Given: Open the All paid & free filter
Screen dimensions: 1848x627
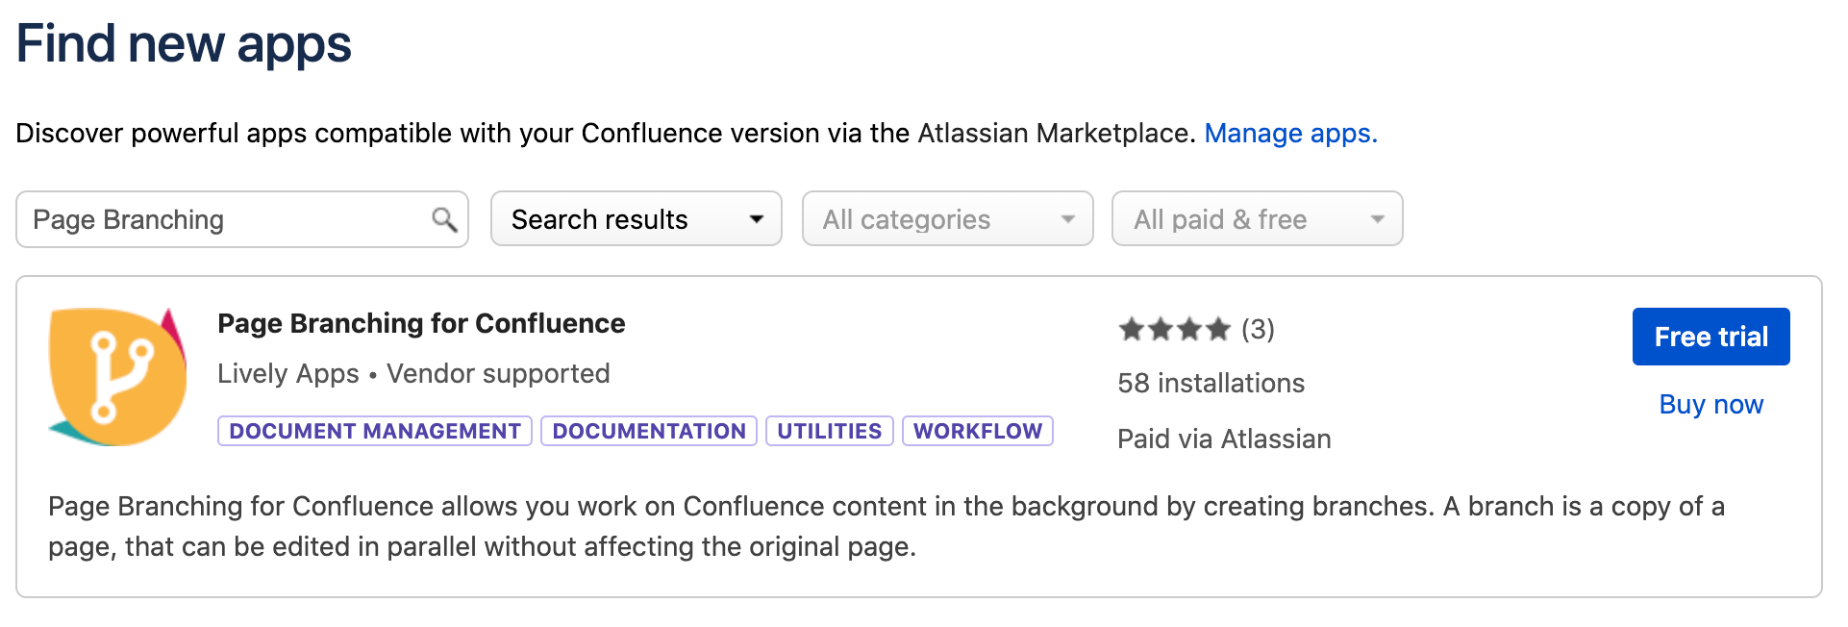Looking at the screenshot, I should pyautogui.click(x=1257, y=219).
